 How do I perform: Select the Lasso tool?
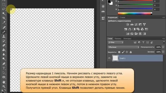click(x=4, y=9)
